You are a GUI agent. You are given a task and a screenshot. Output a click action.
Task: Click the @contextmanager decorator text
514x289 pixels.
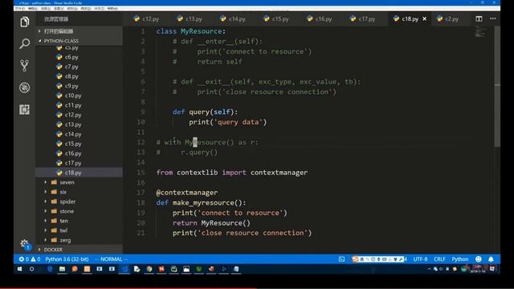pos(187,193)
